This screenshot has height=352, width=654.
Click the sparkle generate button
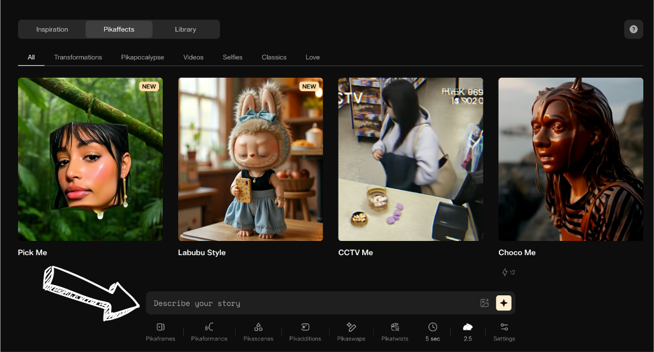[503, 303]
